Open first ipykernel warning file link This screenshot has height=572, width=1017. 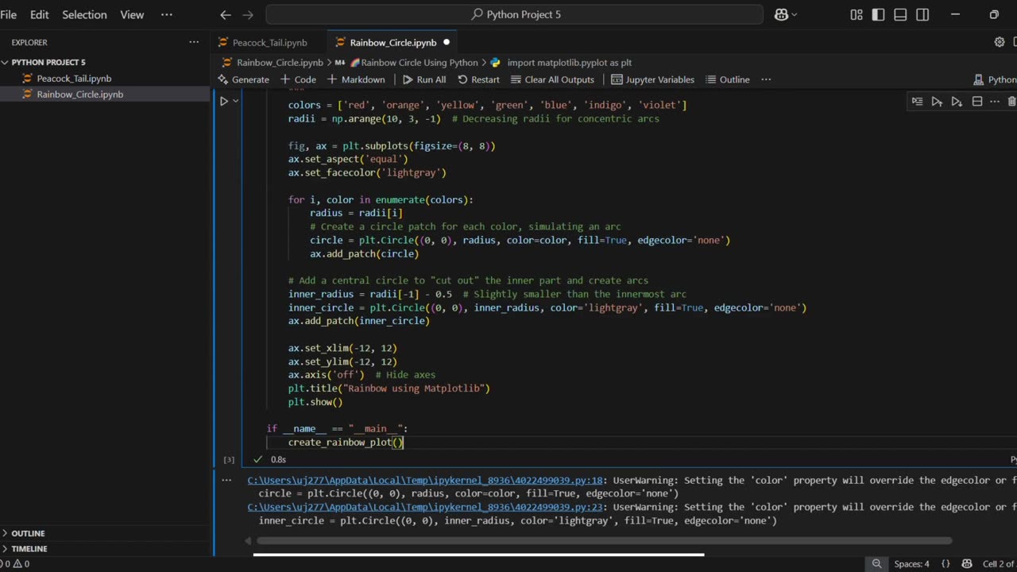pyautogui.click(x=425, y=480)
